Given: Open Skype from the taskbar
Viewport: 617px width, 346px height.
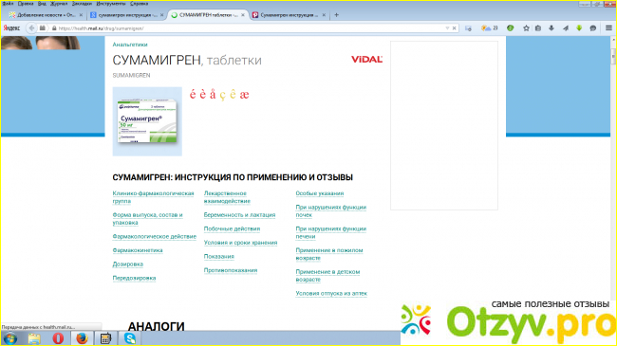Looking at the screenshot, I should pyautogui.click(x=130, y=338).
